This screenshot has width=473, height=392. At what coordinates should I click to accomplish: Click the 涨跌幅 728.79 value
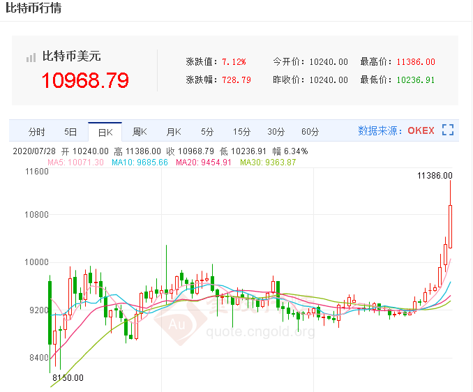236,80
